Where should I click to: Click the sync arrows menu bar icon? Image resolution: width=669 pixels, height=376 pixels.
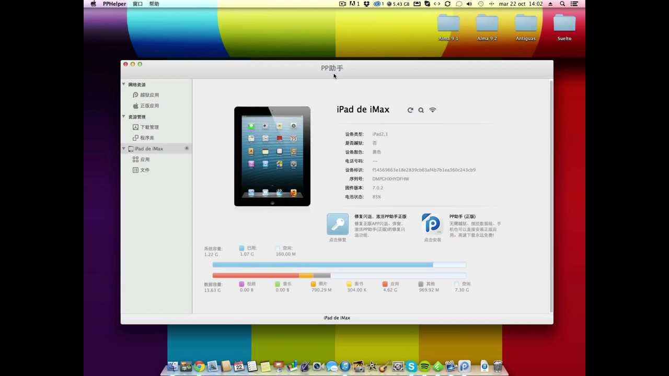click(x=447, y=4)
